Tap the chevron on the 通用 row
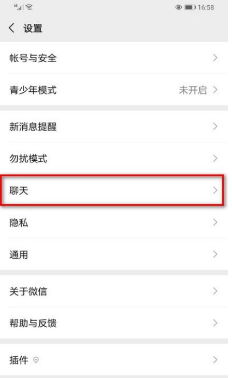The image size is (232, 378). click(x=215, y=254)
